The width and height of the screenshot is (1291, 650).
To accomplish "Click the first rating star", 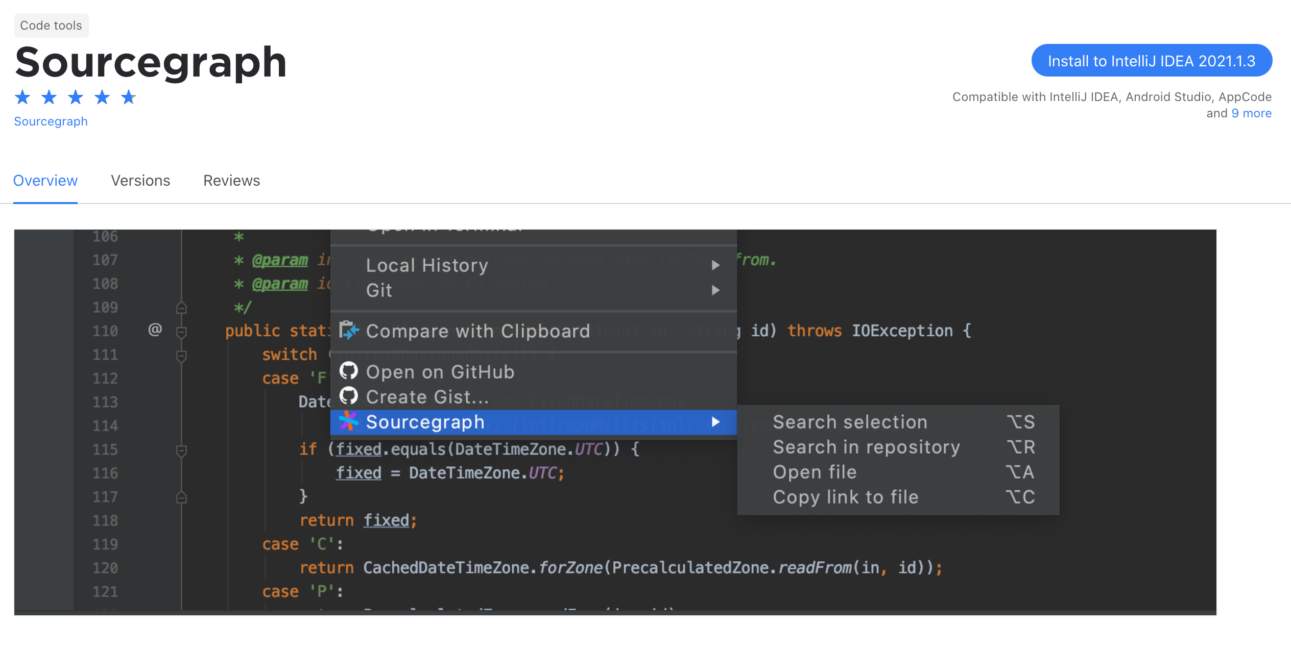I will (22, 97).
